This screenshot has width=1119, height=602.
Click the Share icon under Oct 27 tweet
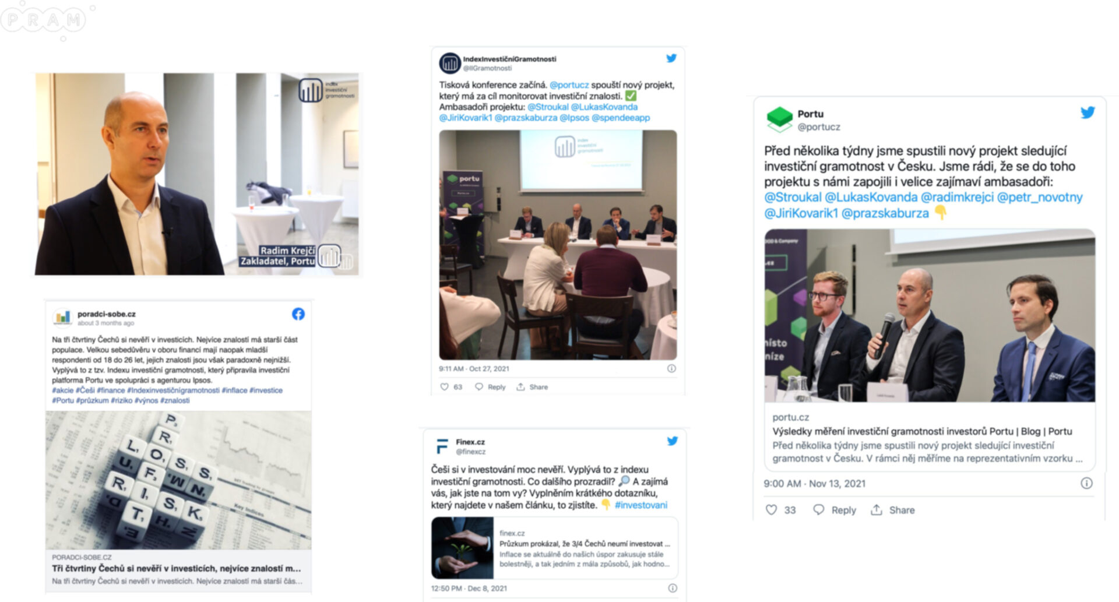coord(520,387)
